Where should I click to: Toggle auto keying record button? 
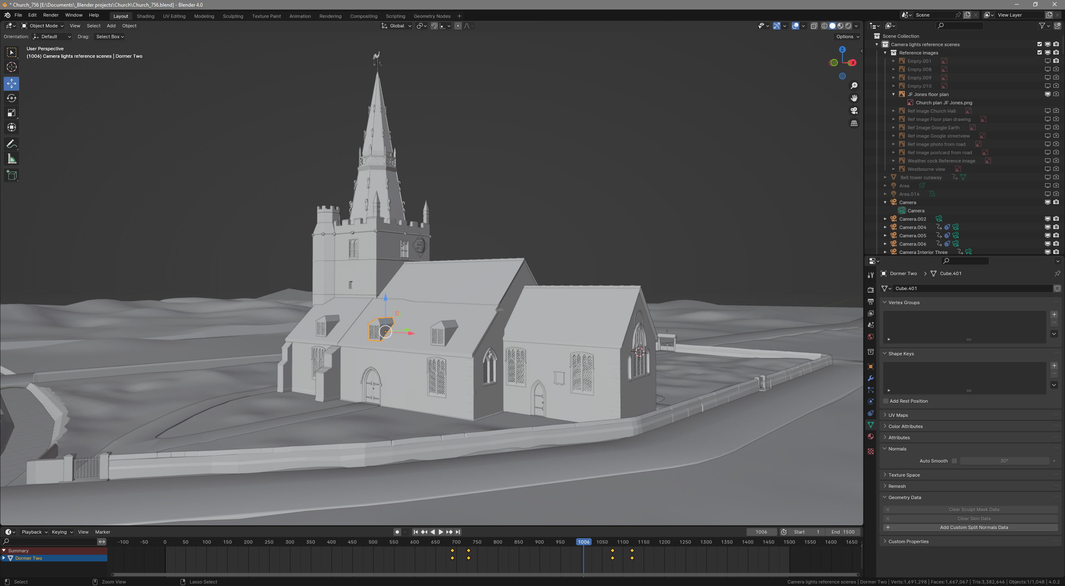397,532
